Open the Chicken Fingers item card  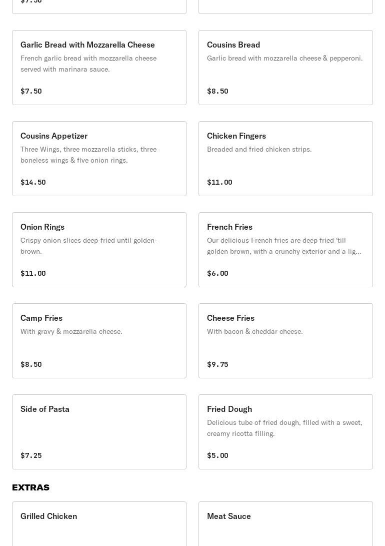coord(285,159)
